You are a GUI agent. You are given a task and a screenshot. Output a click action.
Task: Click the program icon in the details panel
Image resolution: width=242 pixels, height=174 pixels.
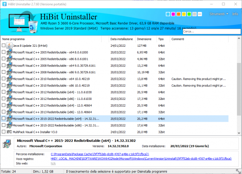[x=7, y=144]
